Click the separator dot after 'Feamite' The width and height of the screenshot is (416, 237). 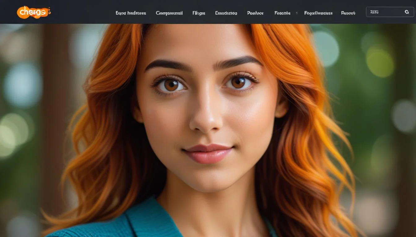297,13
